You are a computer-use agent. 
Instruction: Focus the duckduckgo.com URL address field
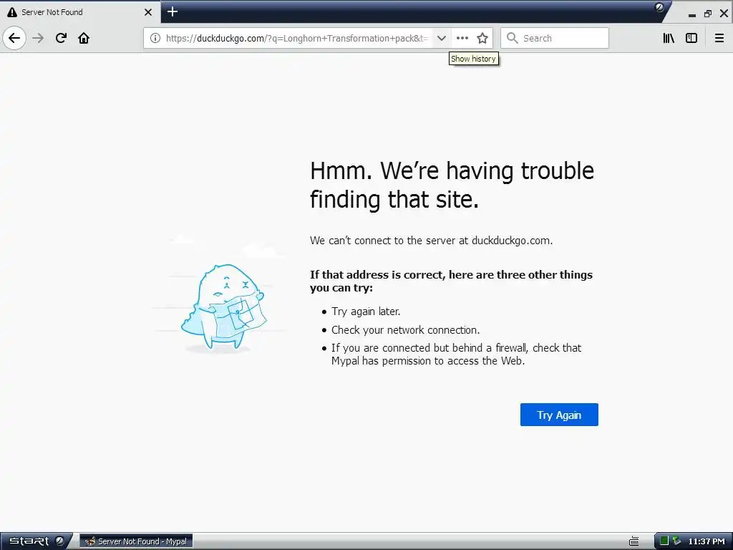point(297,38)
